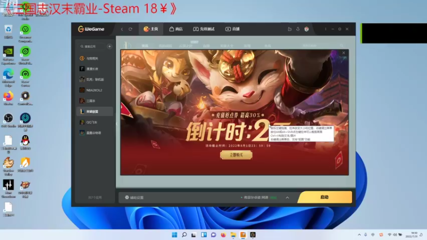The image size is (427, 240).
Task: Open Firefox desktop icon
Action: point(9,98)
